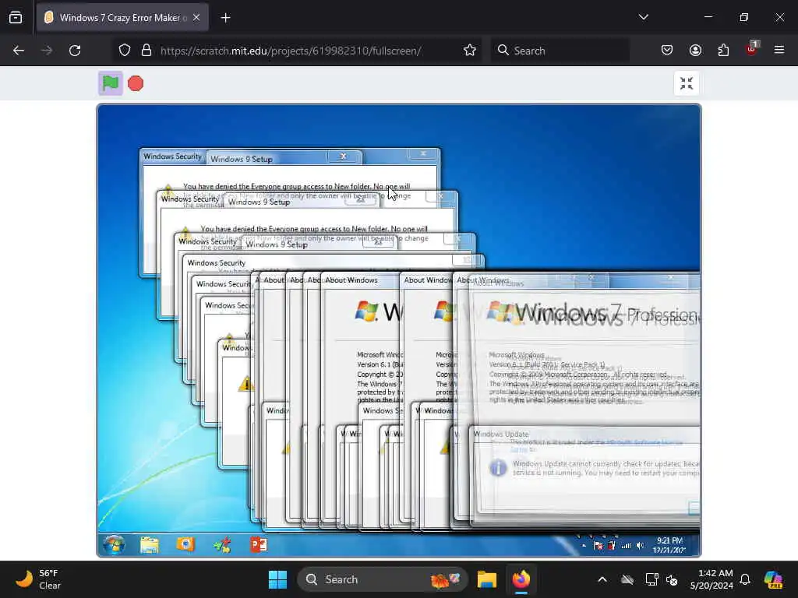Click Microsoft Software License link

tap(644, 442)
